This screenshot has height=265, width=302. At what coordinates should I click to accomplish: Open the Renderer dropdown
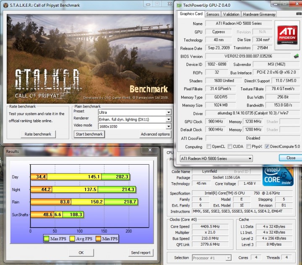[135, 119]
